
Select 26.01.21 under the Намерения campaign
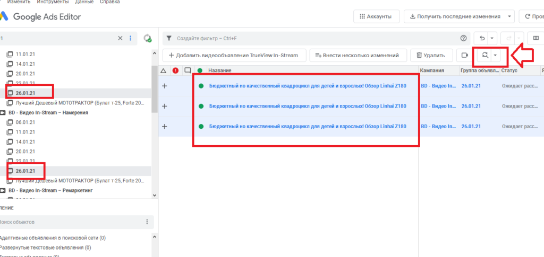tap(25, 171)
